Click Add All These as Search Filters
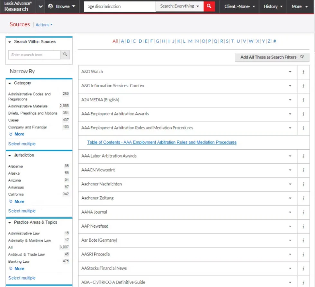 [272, 57]
